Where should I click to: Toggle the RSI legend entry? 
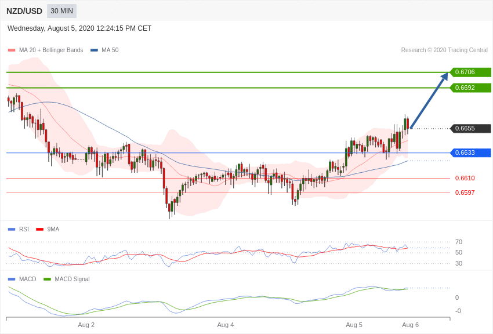[x=18, y=230]
